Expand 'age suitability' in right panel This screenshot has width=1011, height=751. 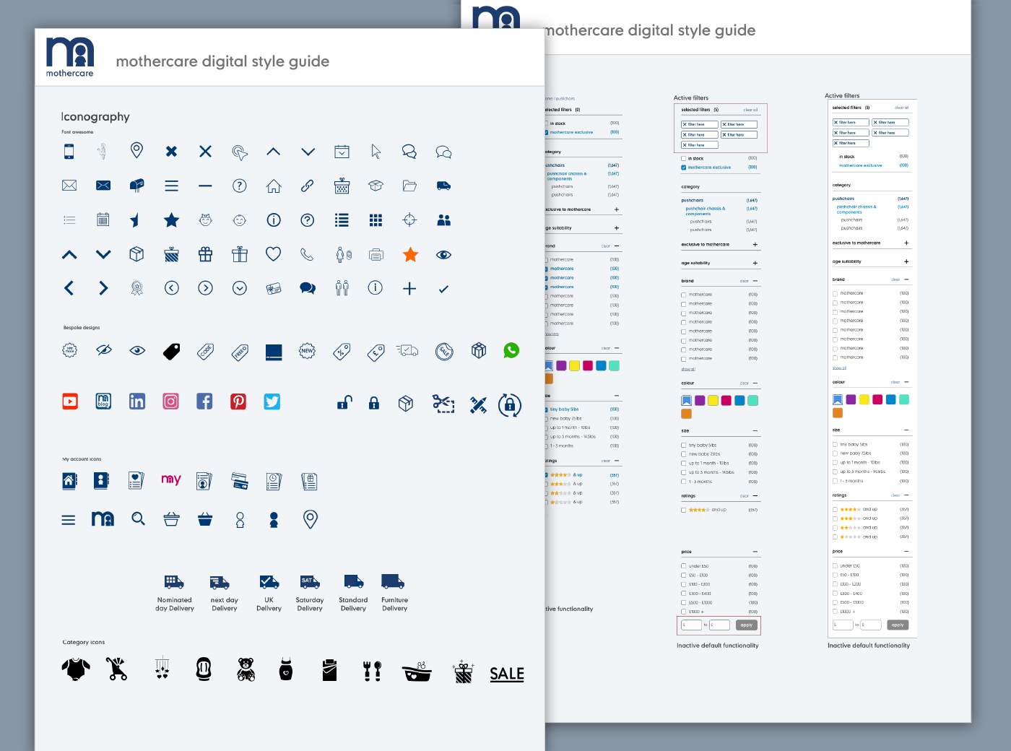click(x=906, y=261)
